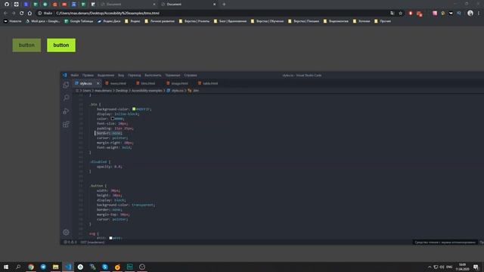The image size is (484, 272).
Task: Launch Chrome from the taskbar
Action: (31, 267)
